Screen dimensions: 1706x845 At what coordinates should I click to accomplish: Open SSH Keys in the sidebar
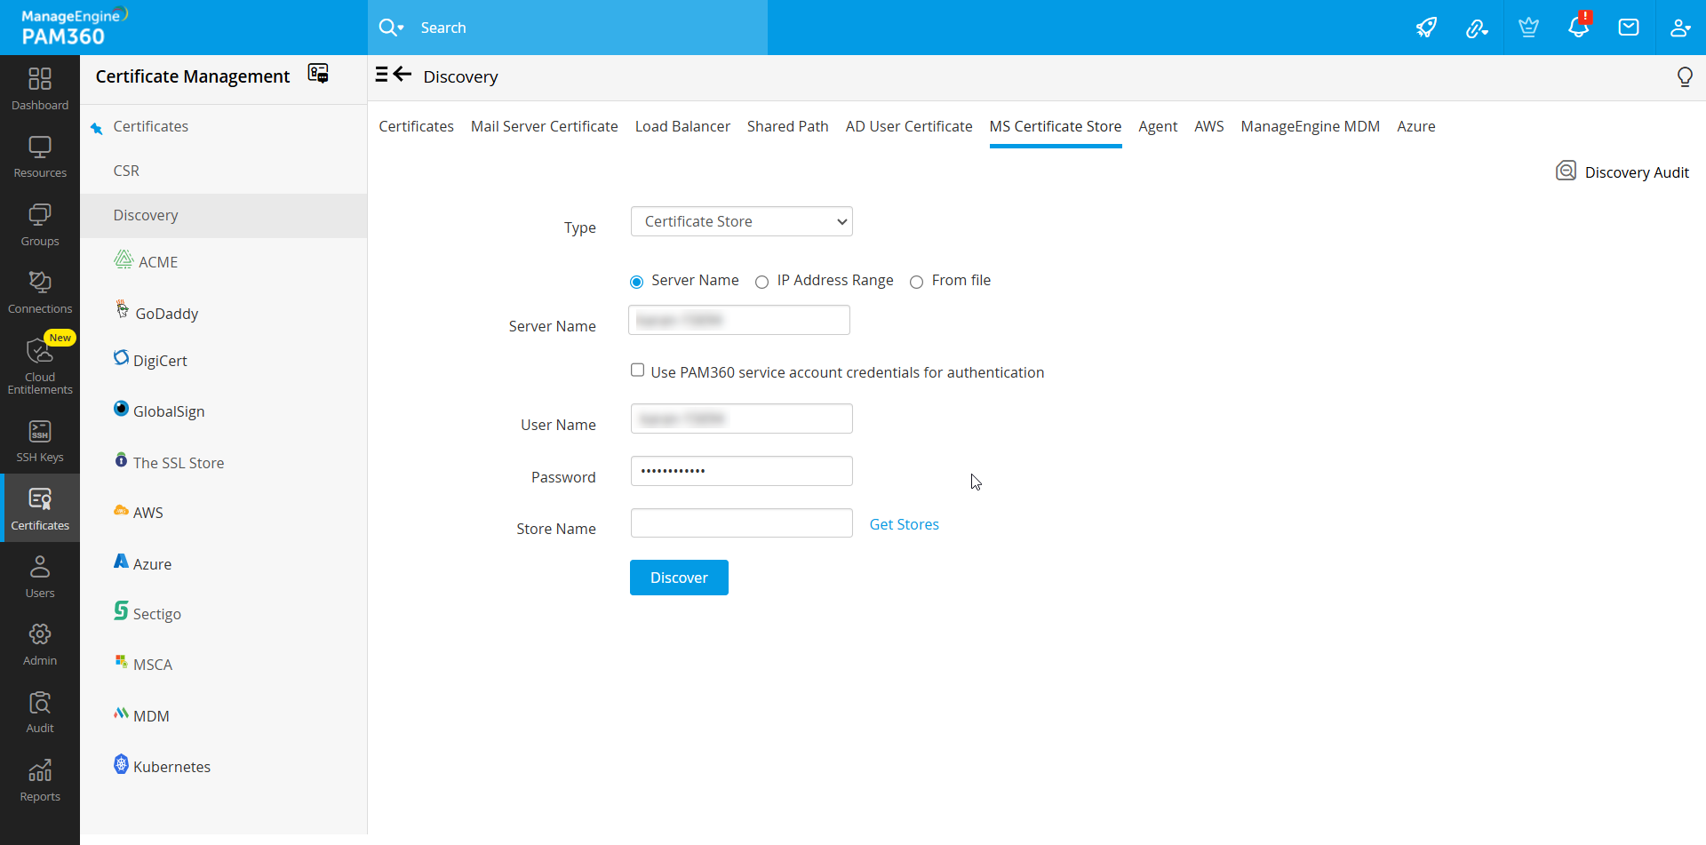(x=40, y=441)
